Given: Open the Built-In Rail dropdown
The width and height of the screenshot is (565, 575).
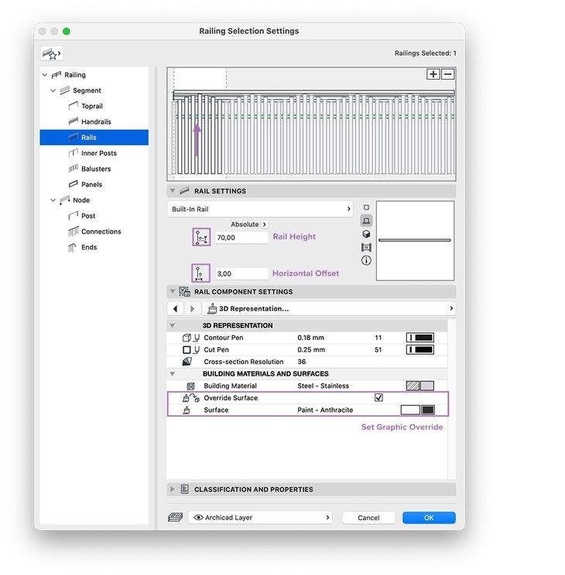Looking at the screenshot, I should tap(260, 209).
